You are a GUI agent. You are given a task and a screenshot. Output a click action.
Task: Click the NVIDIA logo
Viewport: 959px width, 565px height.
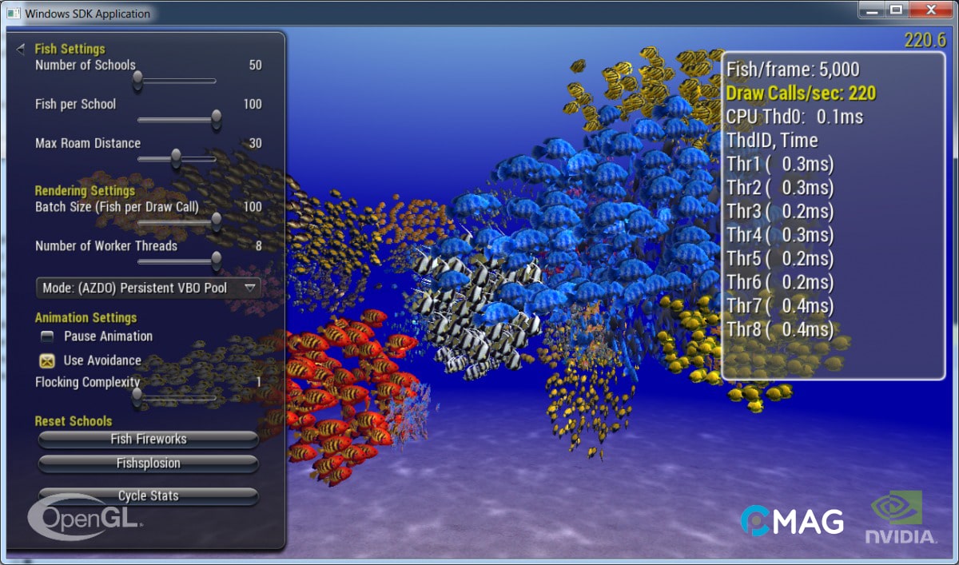900,518
